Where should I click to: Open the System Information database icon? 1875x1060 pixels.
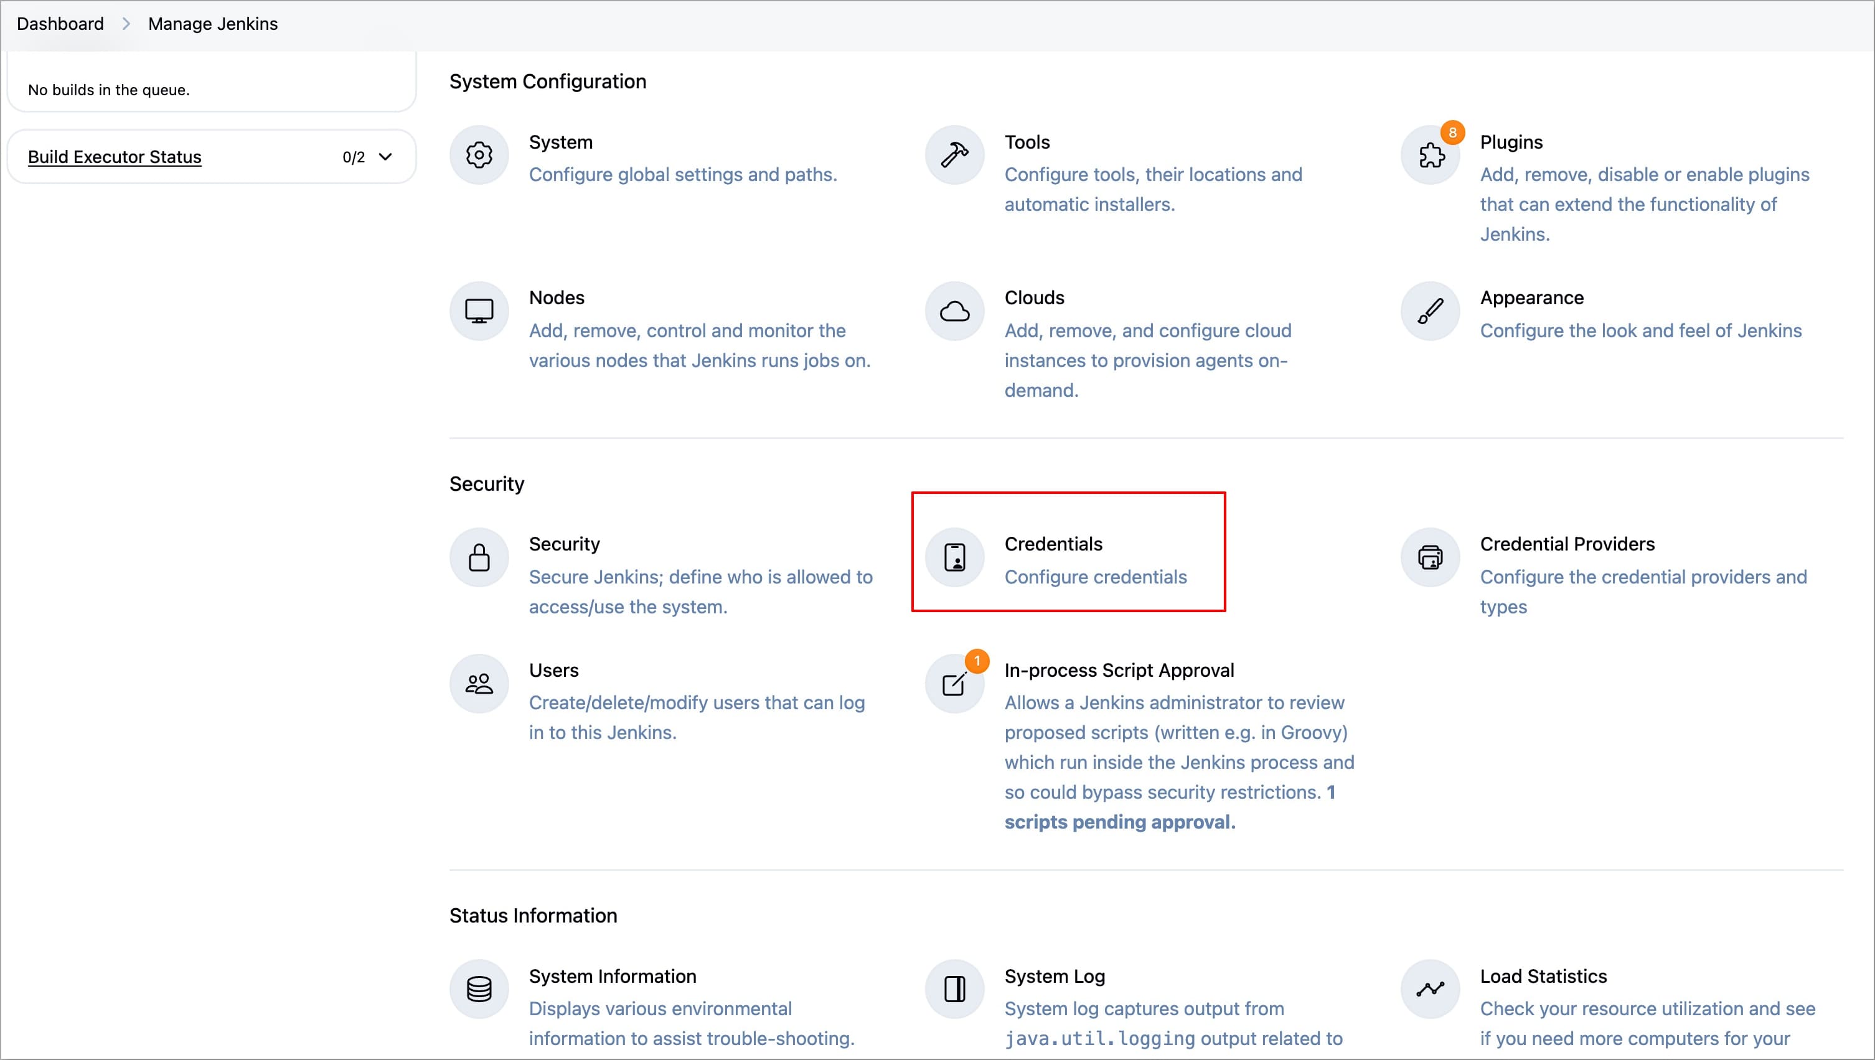pyautogui.click(x=479, y=989)
